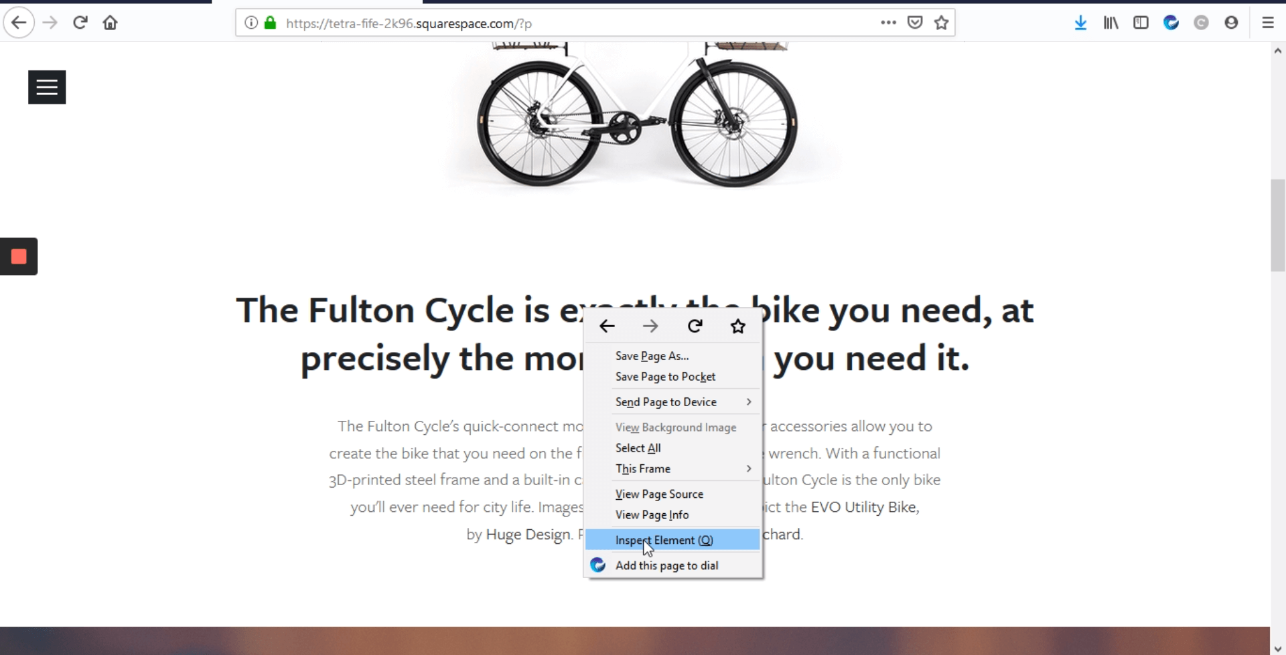Choose View Page Source in context menu
Viewport: 1286px width, 655px height.
[x=659, y=494]
